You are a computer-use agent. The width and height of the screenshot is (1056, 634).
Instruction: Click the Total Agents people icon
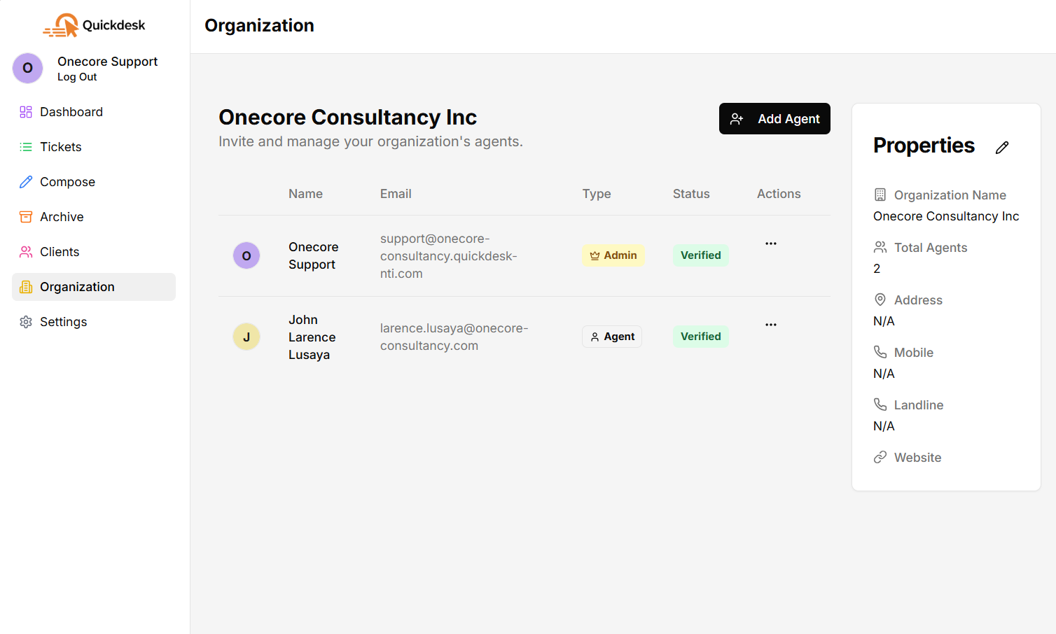click(x=880, y=246)
